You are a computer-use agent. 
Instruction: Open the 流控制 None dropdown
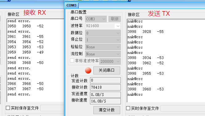[x=103, y=54]
